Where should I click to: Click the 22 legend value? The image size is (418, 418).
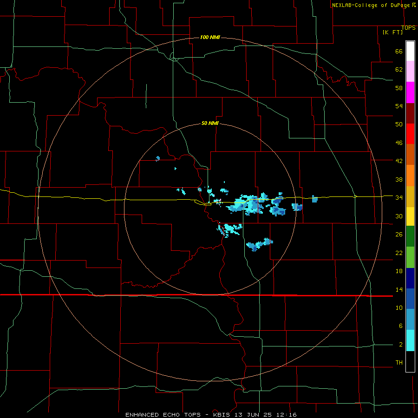[399, 253]
